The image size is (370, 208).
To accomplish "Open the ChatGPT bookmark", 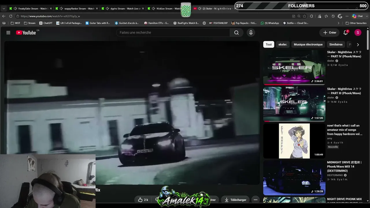I will point(46,23).
